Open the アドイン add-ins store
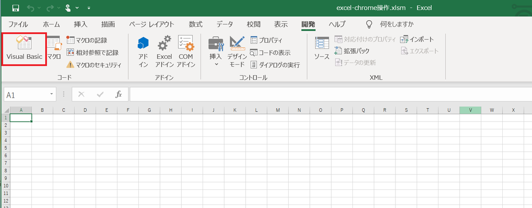This screenshot has height=208, width=532. coord(143,51)
